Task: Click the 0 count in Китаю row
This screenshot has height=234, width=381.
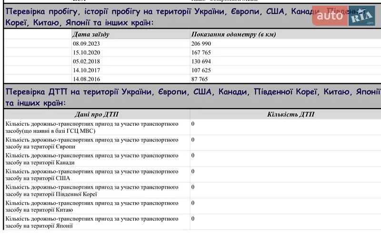Action: (x=193, y=203)
